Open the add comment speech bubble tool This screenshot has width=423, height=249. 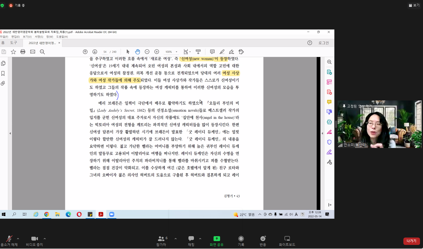pos(212,52)
